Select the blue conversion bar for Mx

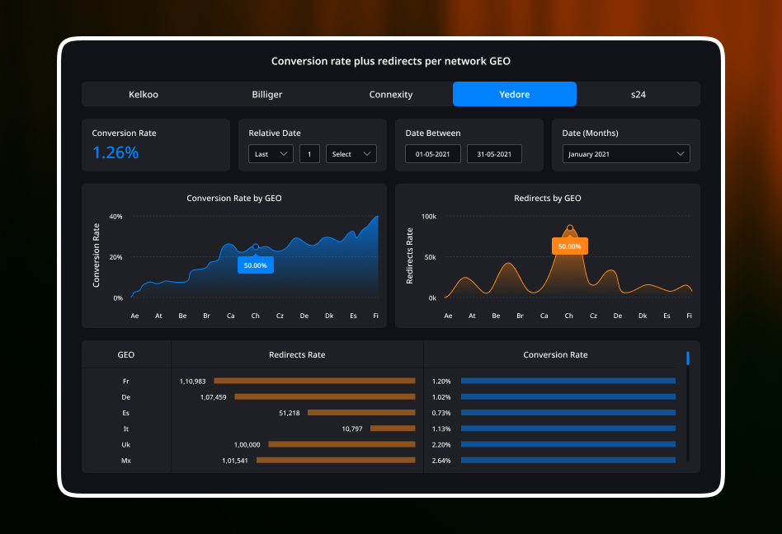[x=568, y=461]
